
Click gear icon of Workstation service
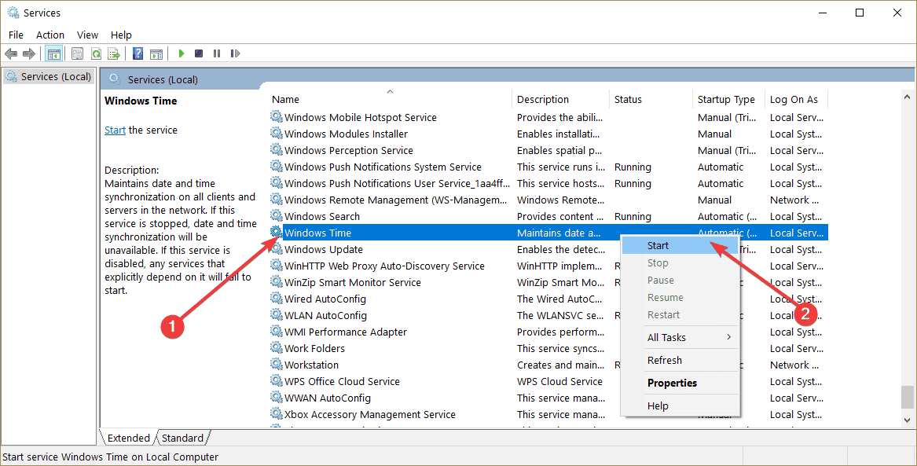[x=277, y=365]
